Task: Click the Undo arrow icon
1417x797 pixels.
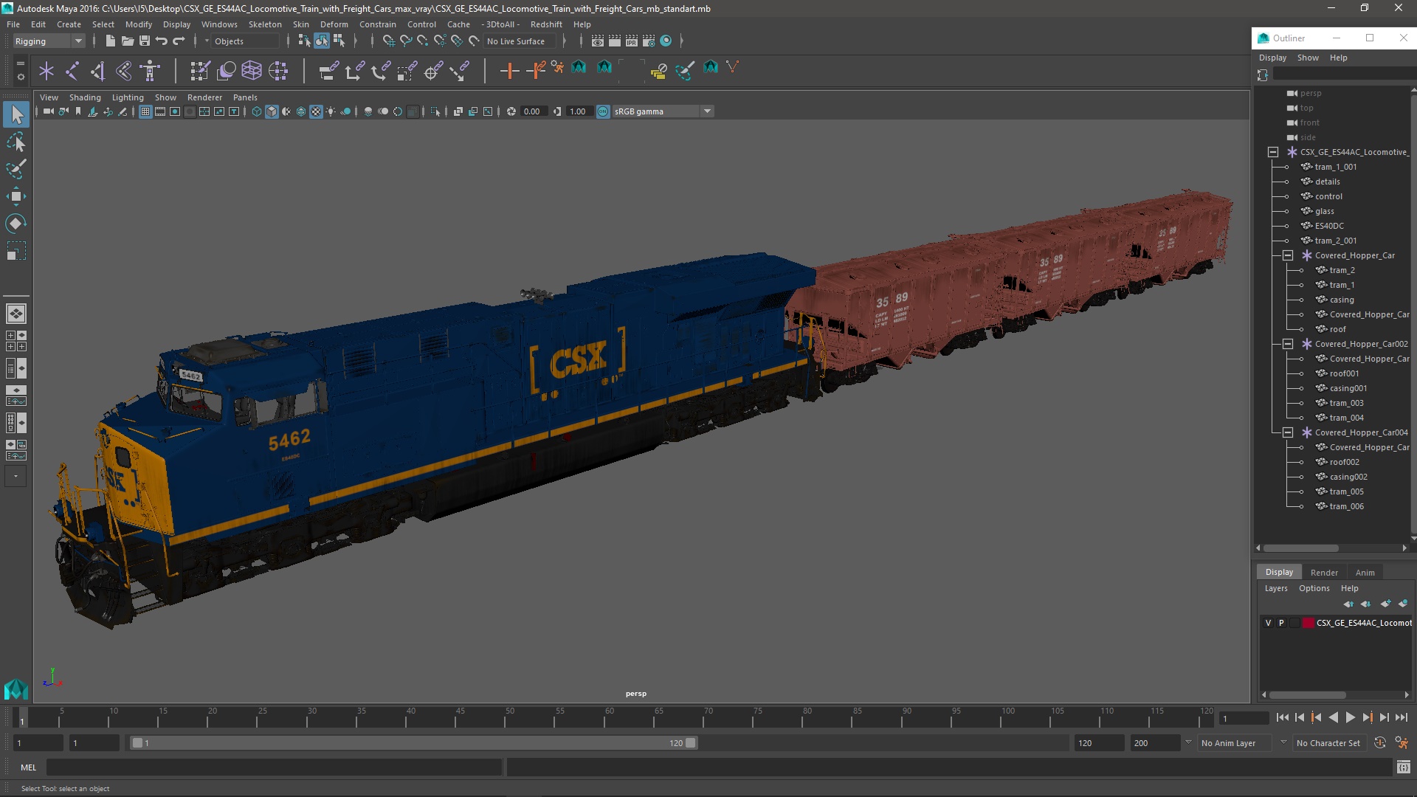Action: pos(162,41)
